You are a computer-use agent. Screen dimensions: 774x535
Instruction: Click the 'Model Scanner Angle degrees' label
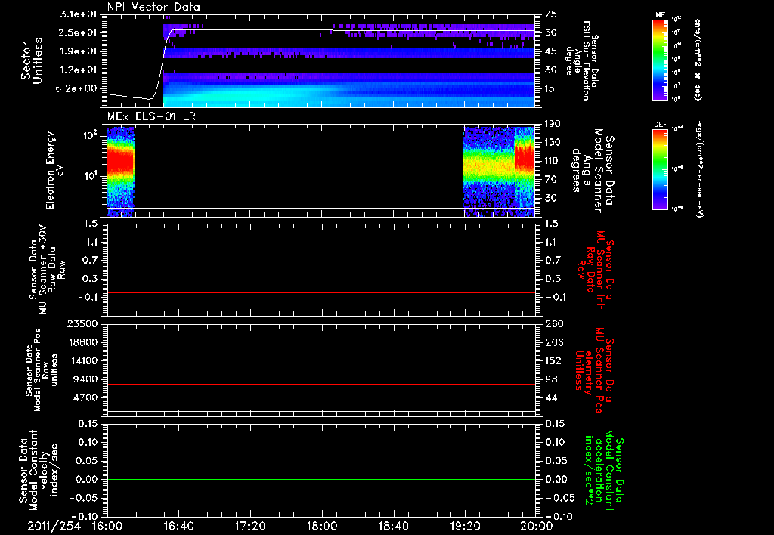tap(593, 171)
